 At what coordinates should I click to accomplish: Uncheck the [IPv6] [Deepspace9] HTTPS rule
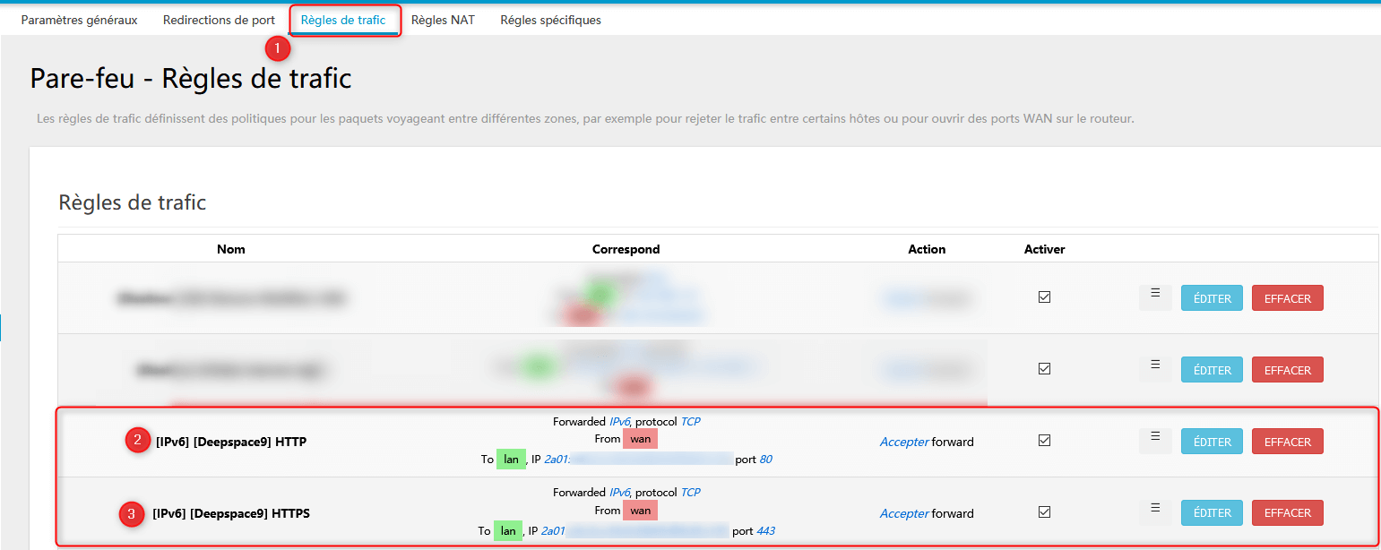point(1044,512)
